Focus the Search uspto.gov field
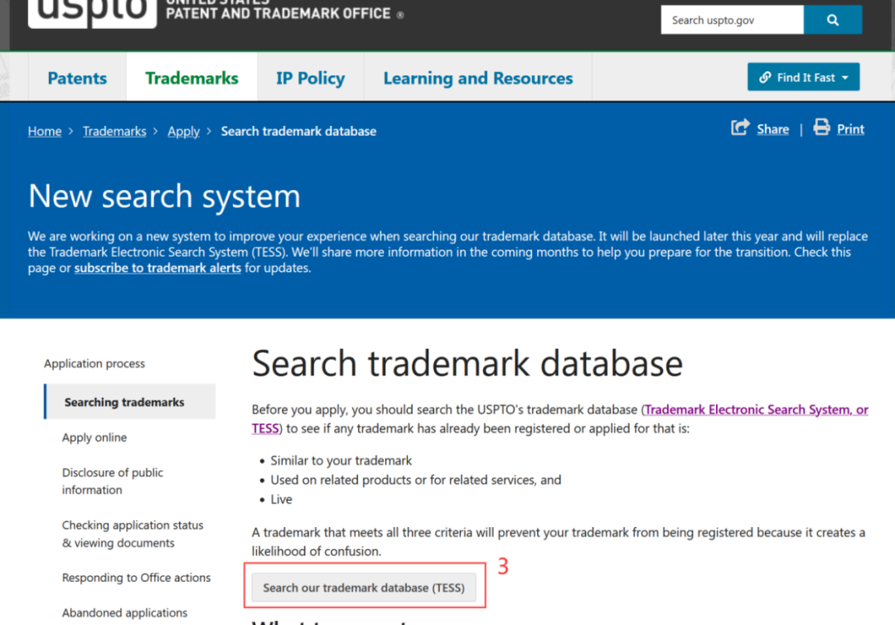The height and width of the screenshot is (625, 895). tap(733, 20)
